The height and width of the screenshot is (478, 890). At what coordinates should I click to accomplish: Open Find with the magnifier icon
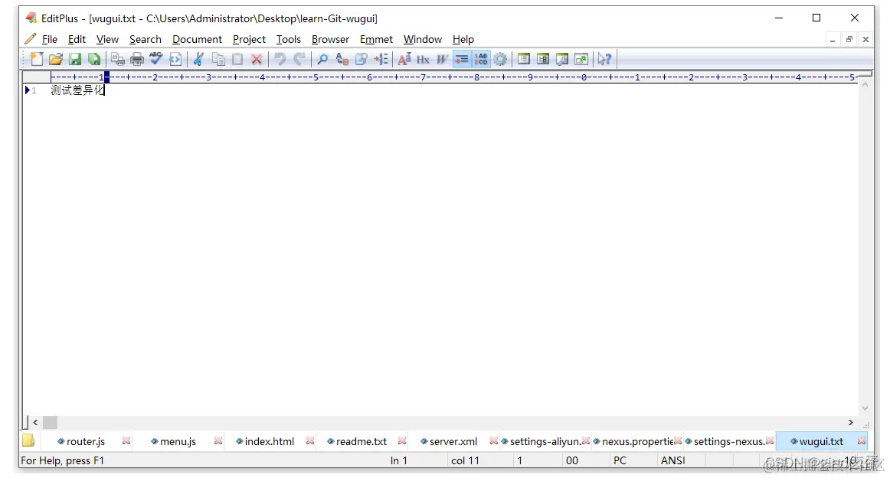coord(322,59)
